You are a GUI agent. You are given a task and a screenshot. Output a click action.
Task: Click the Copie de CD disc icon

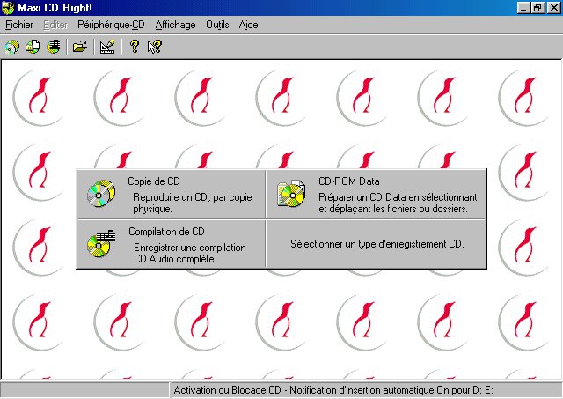tap(101, 194)
